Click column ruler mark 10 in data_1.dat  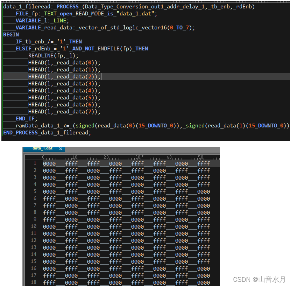(75, 157)
